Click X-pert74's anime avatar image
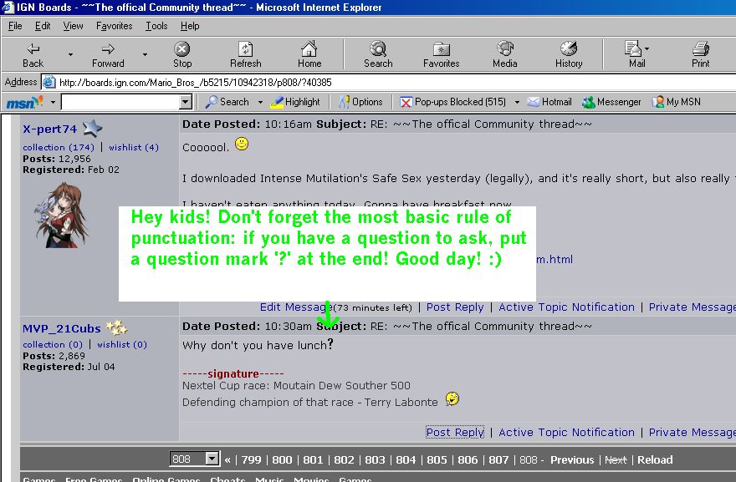Viewport: 736px width, 482px height. pyautogui.click(x=57, y=215)
